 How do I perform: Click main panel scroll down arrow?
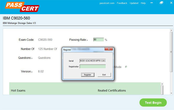click(171, 93)
